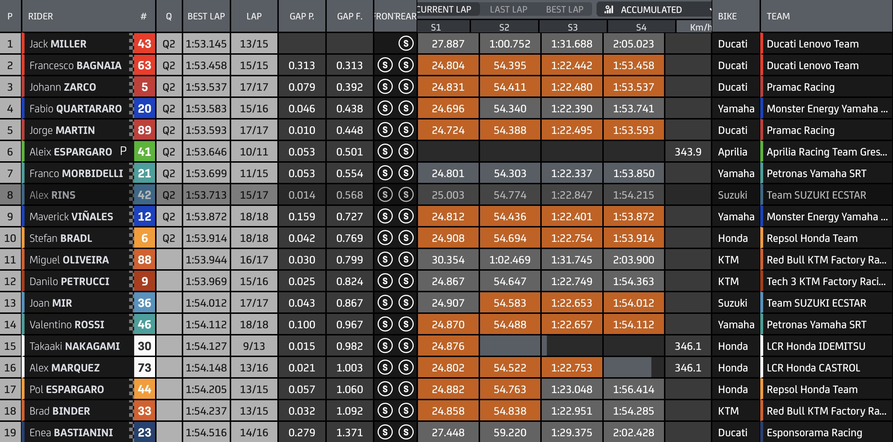Viewport: 893px width, 442px height.
Task: Select the S1 sector column header
Action: click(444, 27)
